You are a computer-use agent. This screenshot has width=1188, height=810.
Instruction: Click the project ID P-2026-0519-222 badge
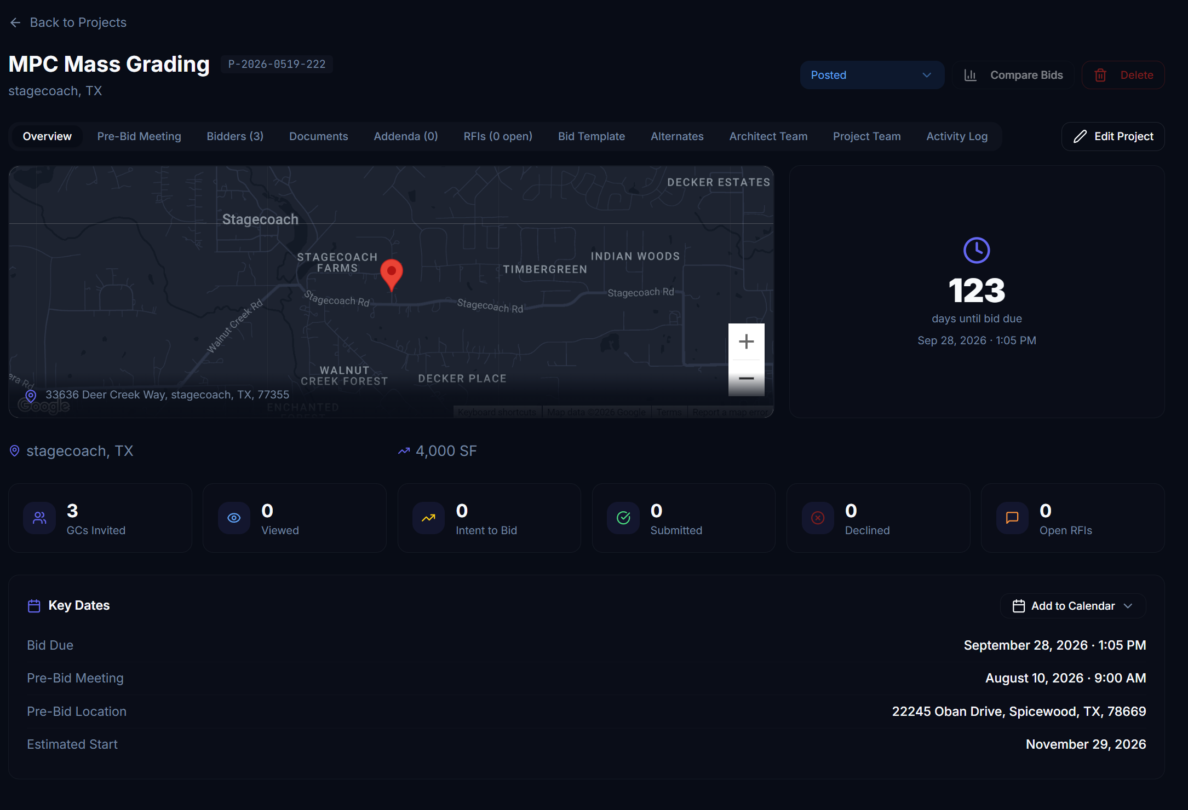277,64
